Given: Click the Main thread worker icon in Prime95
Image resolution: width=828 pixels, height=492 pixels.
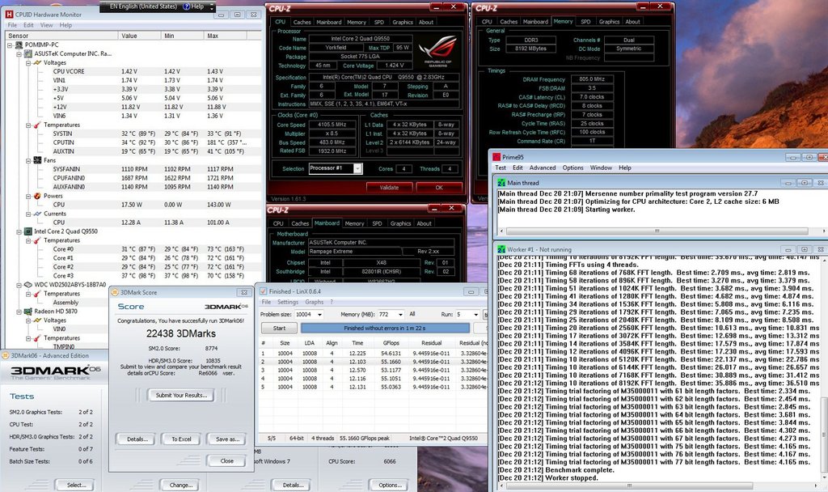Looking at the screenshot, I should point(503,183).
